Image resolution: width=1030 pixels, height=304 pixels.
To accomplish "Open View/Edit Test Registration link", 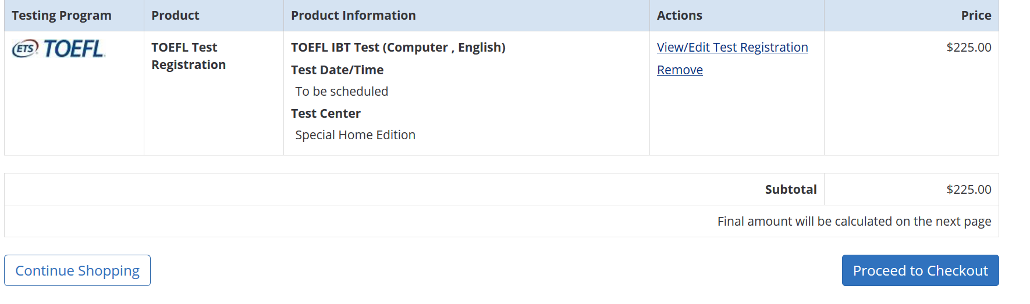I will point(732,48).
